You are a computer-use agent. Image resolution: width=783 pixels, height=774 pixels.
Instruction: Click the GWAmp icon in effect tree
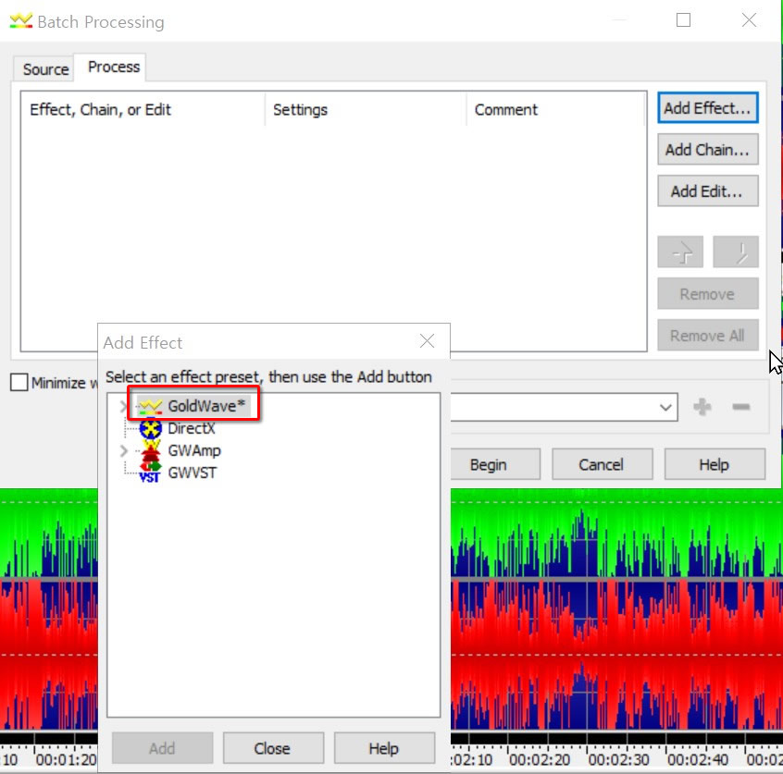click(x=150, y=450)
